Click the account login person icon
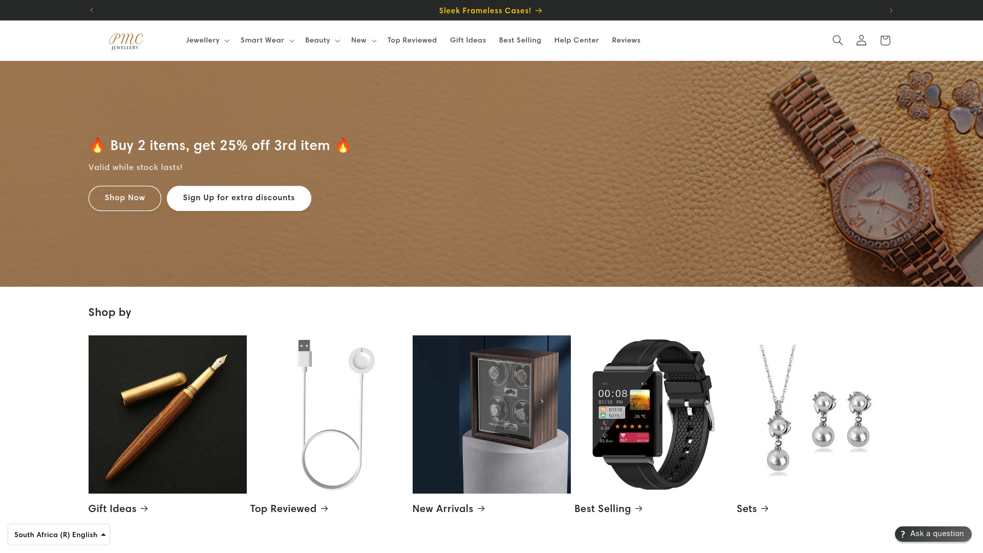Screen dimensions: 983x553 coord(861,40)
